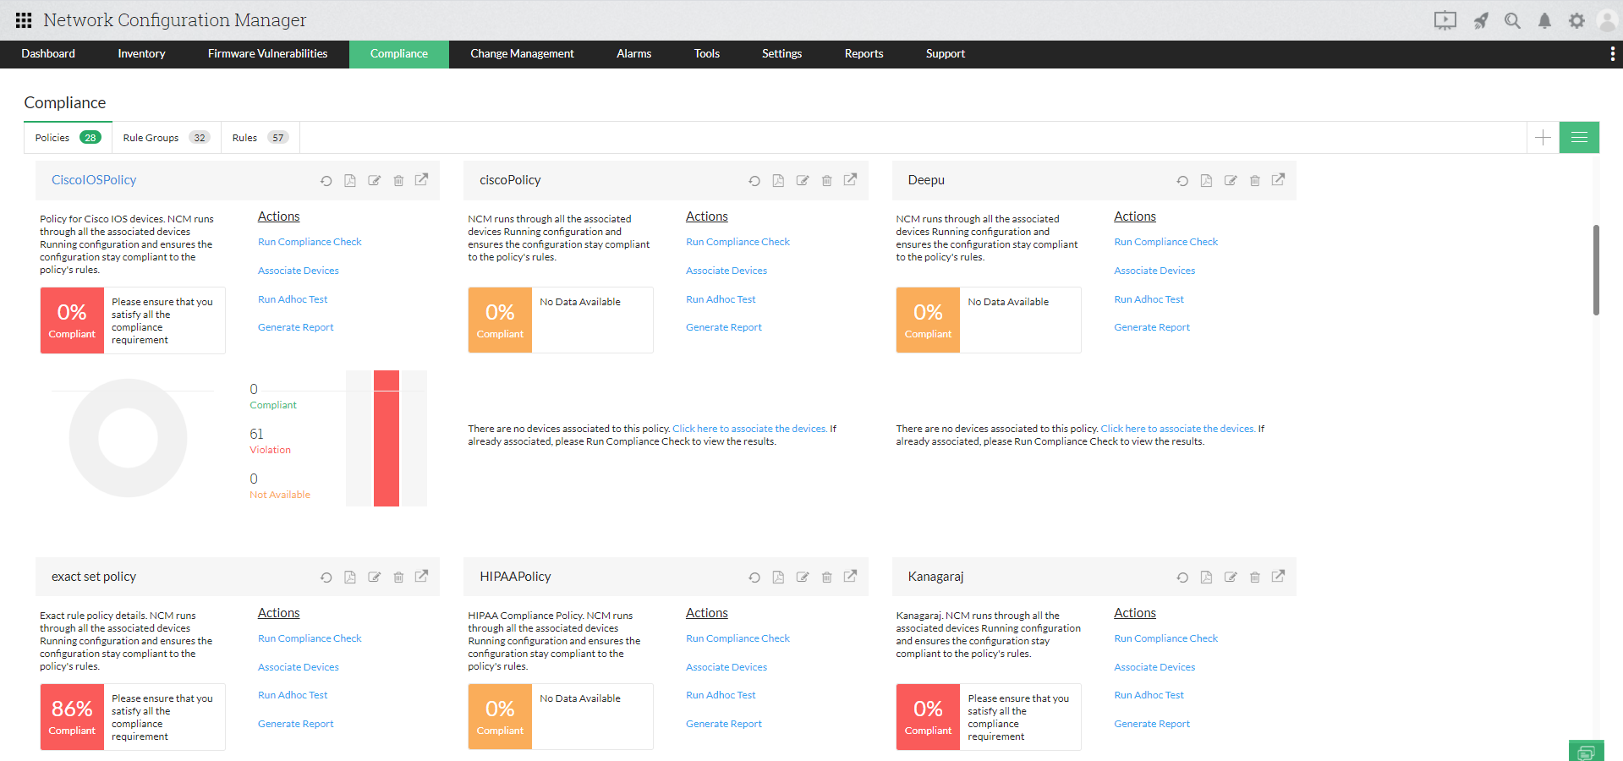Refresh compliance results for ciscoPolicy
This screenshot has height=761, width=1623.
(754, 180)
